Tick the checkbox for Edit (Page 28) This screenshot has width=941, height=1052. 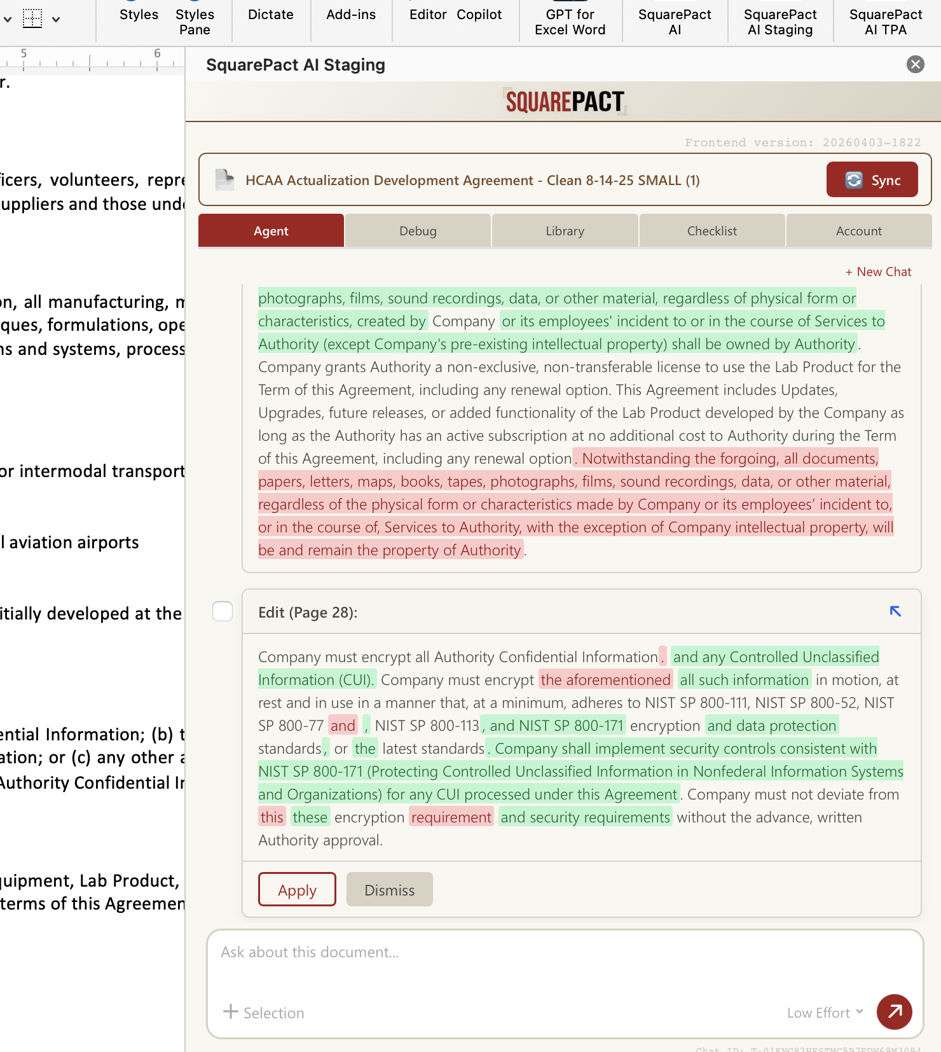tap(223, 611)
